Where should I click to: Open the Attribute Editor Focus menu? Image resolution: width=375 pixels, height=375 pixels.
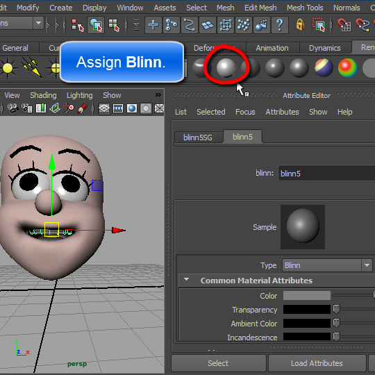pyautogui.click(x=245, y=112)
